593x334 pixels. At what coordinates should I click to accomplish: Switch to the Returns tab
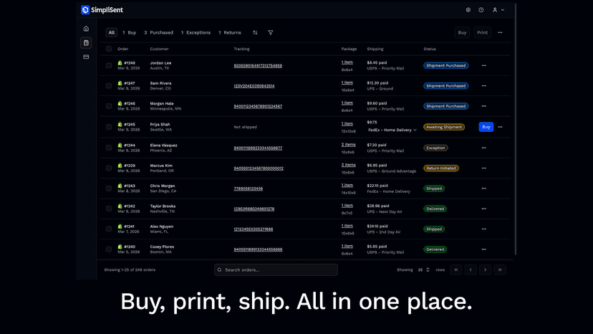point(230,32)
